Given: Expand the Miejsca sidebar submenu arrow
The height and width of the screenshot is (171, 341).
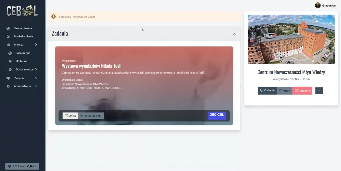Looking at the screenshot, I should tap(36, 45).
